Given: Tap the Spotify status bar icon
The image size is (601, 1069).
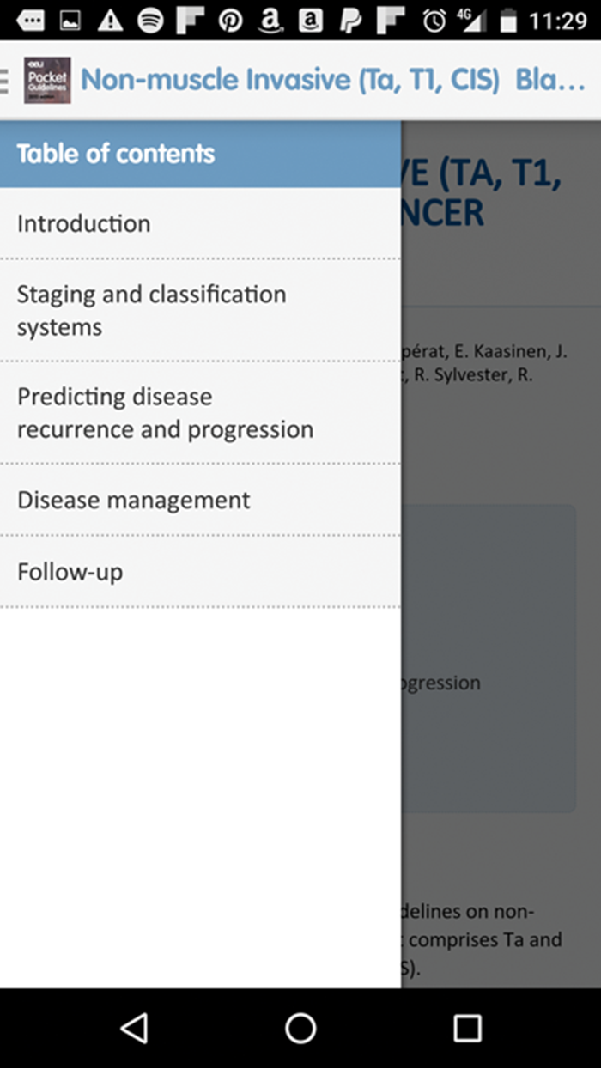Looking at the screenshot, I should coord(150,21).
